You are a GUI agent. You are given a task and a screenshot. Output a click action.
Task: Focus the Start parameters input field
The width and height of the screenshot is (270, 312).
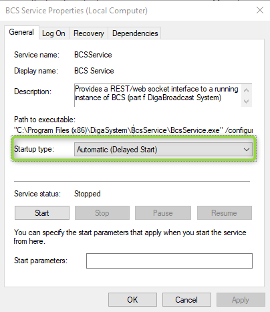(x=169, y=261)
